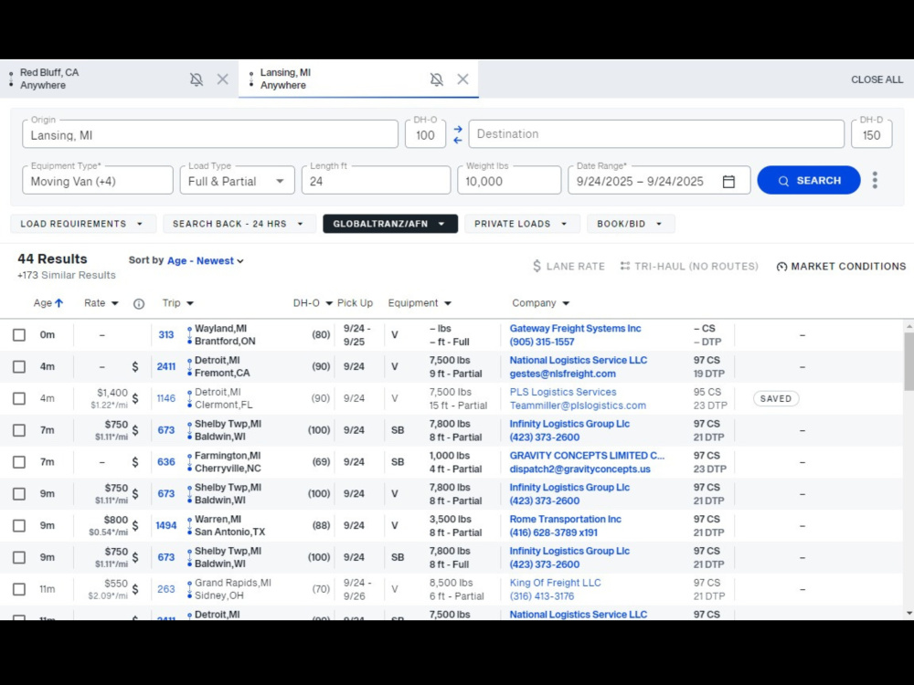Swap origin and destination arrows

(458, 134)
